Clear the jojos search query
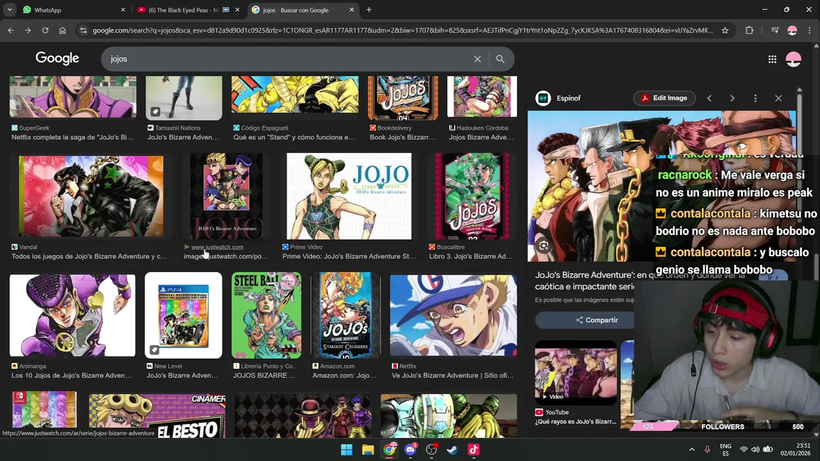 [477, 59]
